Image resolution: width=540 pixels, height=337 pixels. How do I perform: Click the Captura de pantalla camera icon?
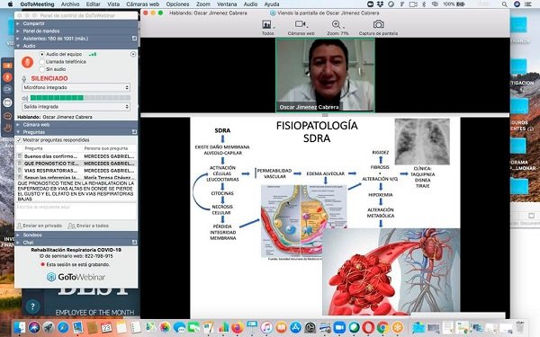[x=378, y=24]
